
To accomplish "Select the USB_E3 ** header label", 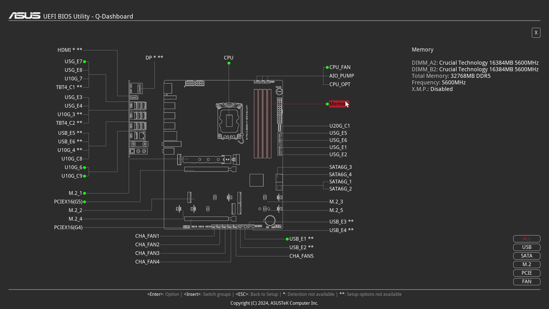I will (x=341, y=222).
